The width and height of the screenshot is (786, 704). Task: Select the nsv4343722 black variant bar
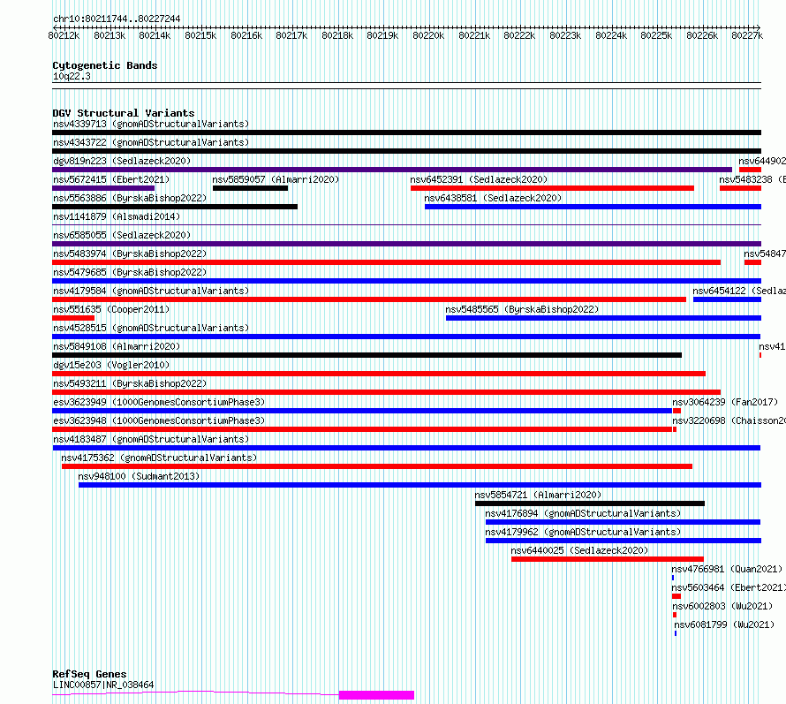[406, 151]
